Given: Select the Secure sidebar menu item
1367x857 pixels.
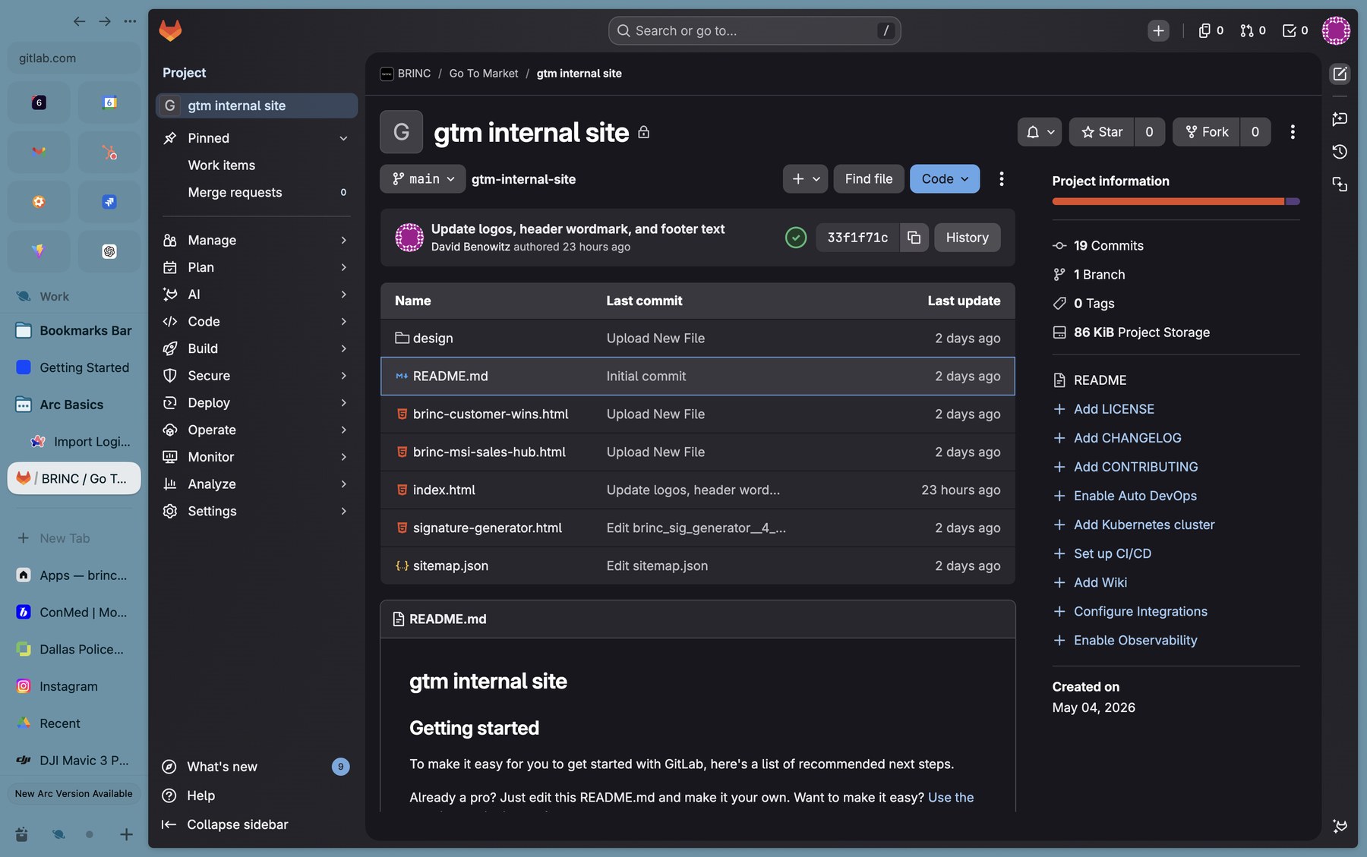Looking at the screenshot, I should pos(256,376).
